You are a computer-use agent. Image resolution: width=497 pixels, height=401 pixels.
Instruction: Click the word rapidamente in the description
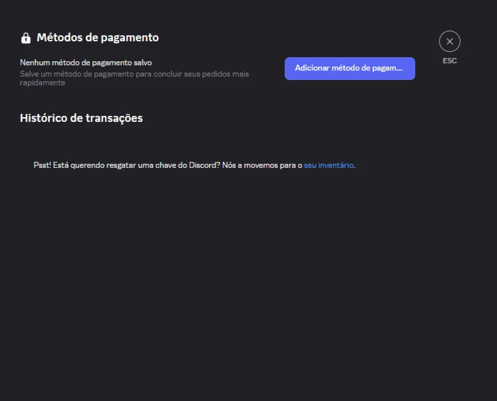[x=43, y=83]
